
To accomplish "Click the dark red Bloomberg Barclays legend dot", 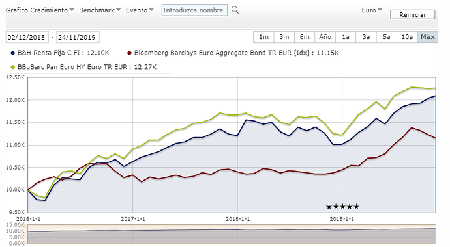I will (x=129, y=53).
